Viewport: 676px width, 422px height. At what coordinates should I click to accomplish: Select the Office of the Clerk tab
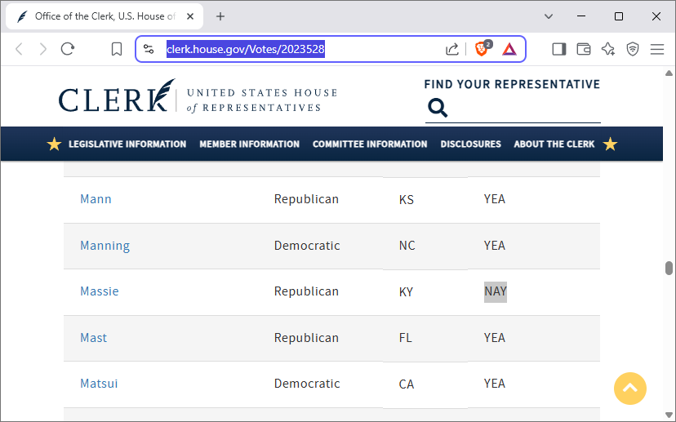105,16
